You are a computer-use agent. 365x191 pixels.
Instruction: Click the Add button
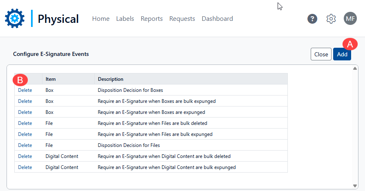[x=342, y=54]
